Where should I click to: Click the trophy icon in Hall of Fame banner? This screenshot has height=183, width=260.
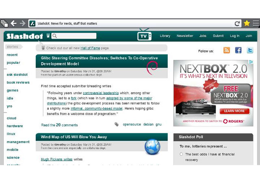[x=43, y=48]
